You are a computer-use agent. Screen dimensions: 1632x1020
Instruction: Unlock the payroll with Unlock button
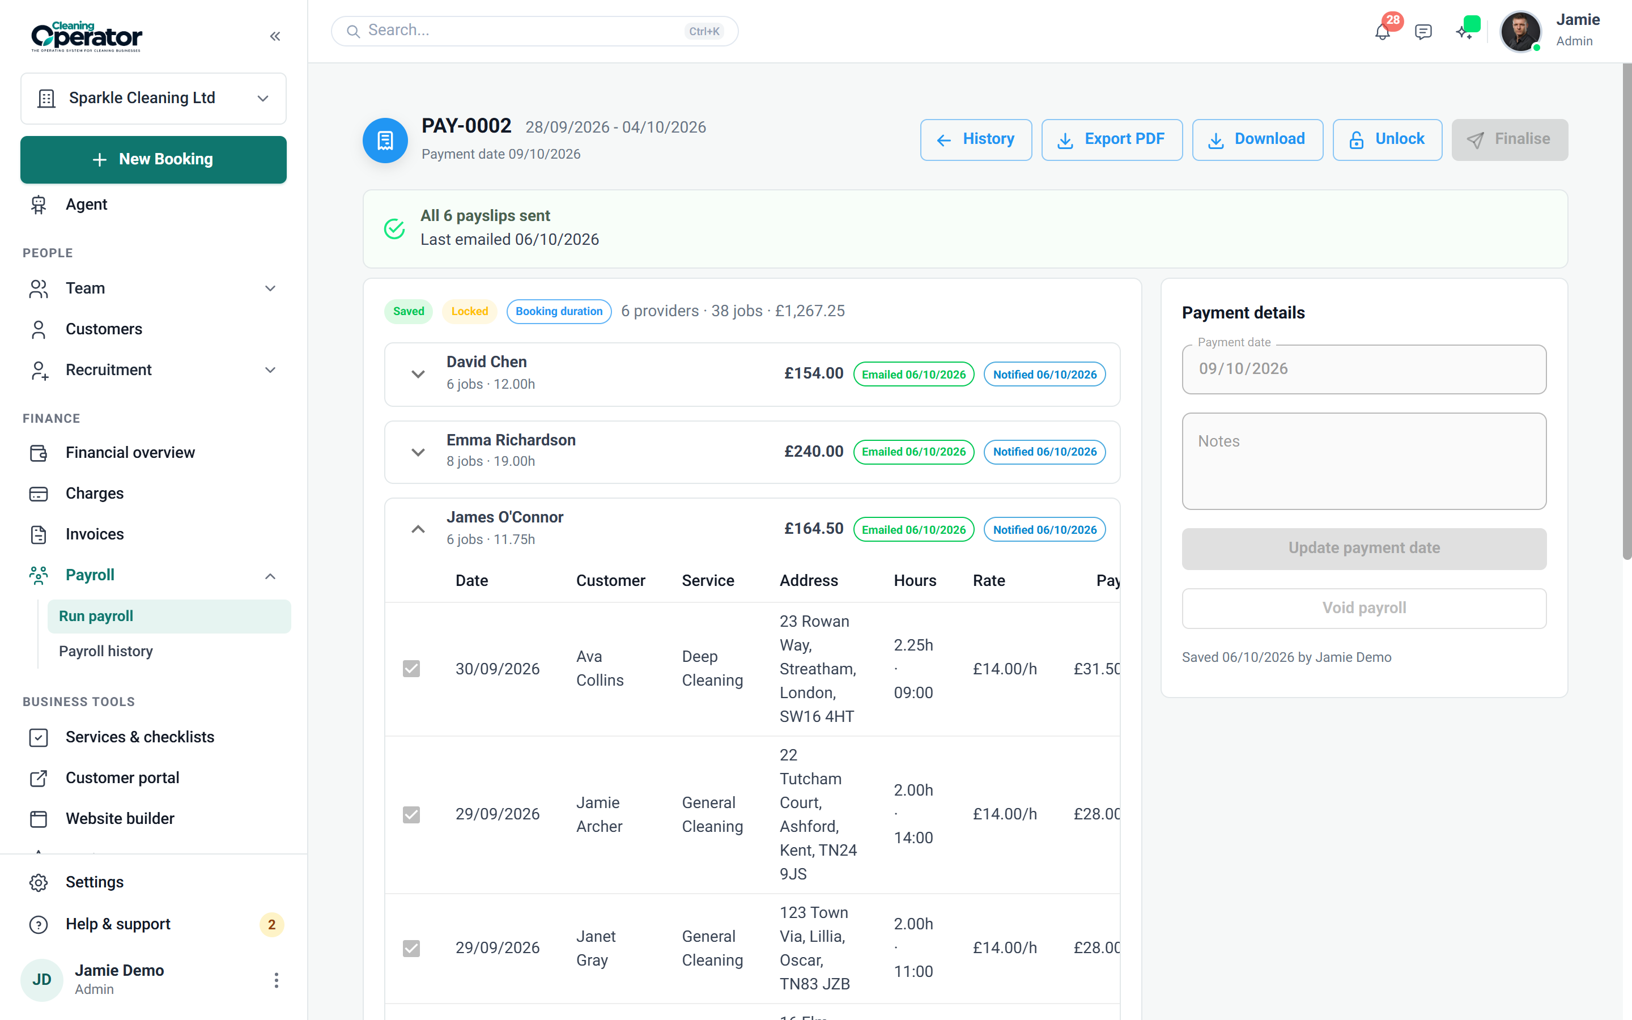[x=1387, y=139]
